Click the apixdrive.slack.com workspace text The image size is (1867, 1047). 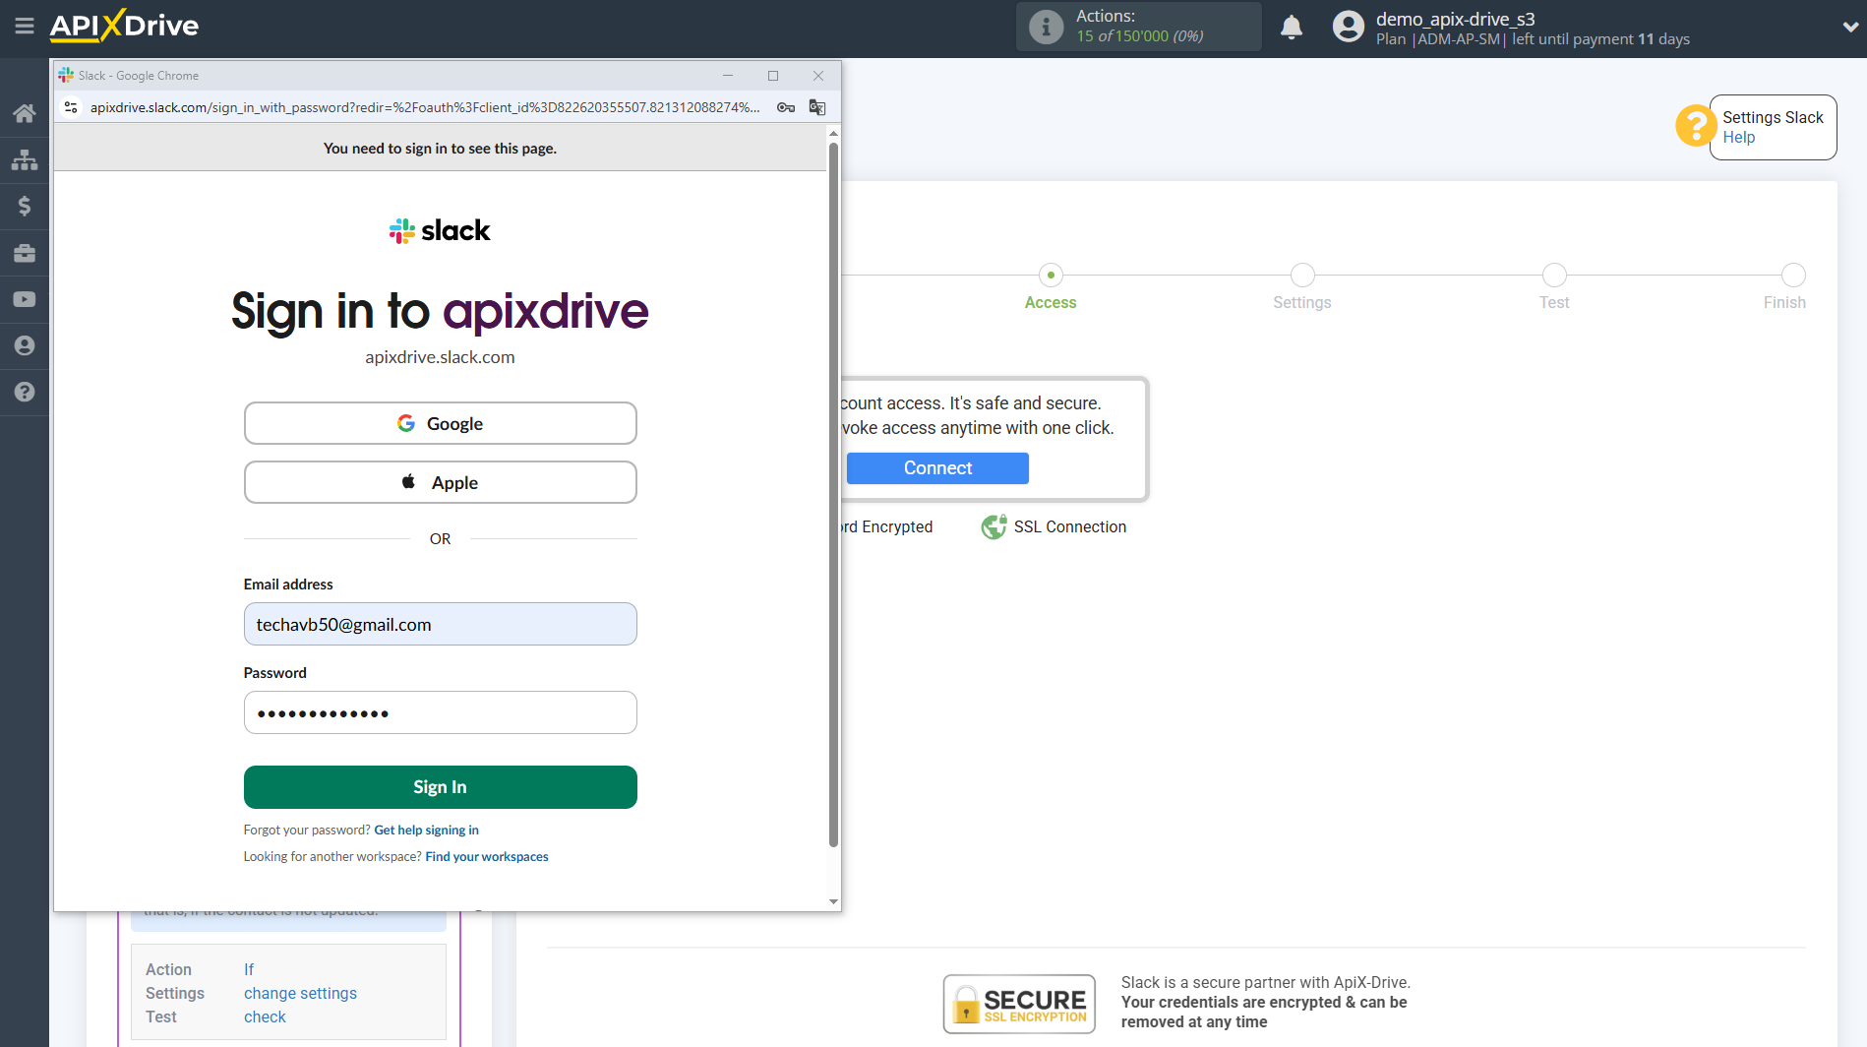point(440,357)
